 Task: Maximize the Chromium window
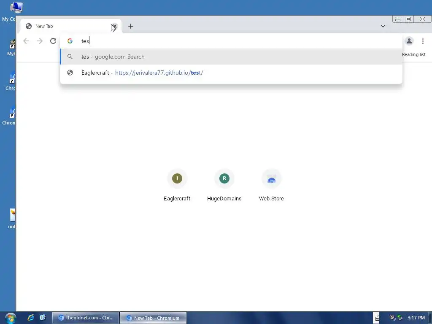(x=408, y=19)
